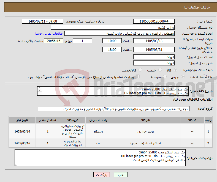
Task: Click the بازگشت (back) button
Action: coord(102,175)
